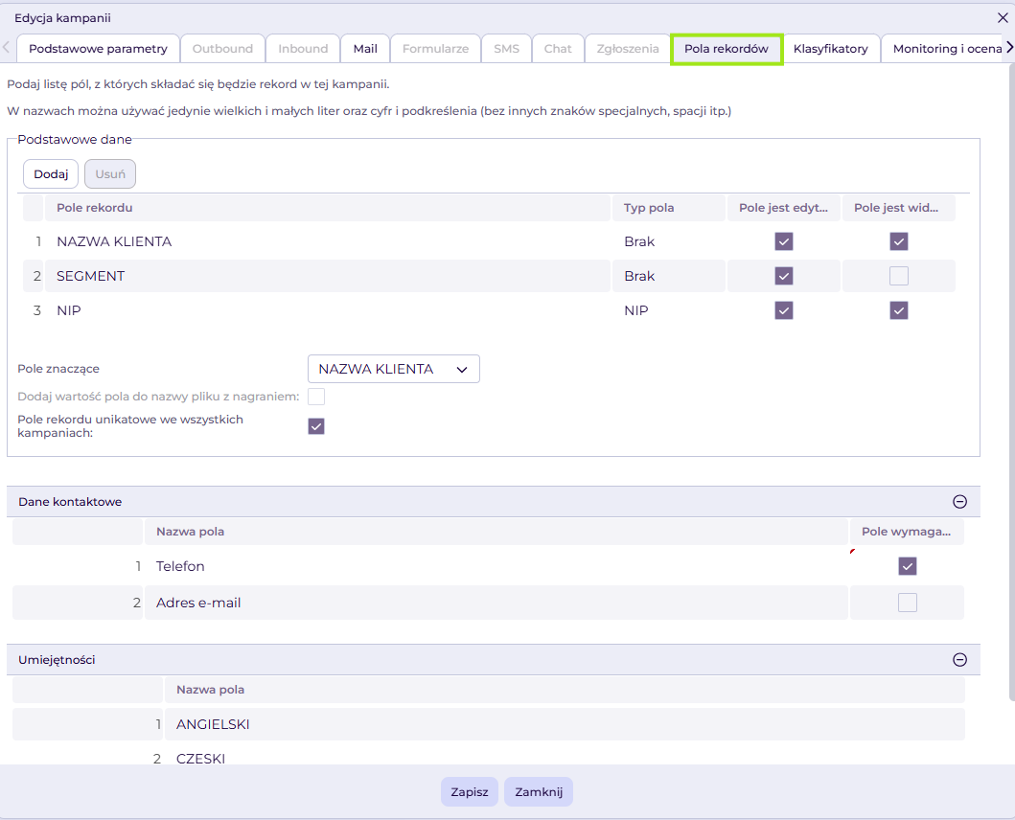
Task: Open the Outbound tab
Action: tap(222, 49)
